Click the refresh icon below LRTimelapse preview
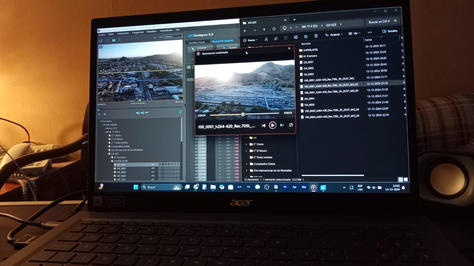 [x=180, y=112]
